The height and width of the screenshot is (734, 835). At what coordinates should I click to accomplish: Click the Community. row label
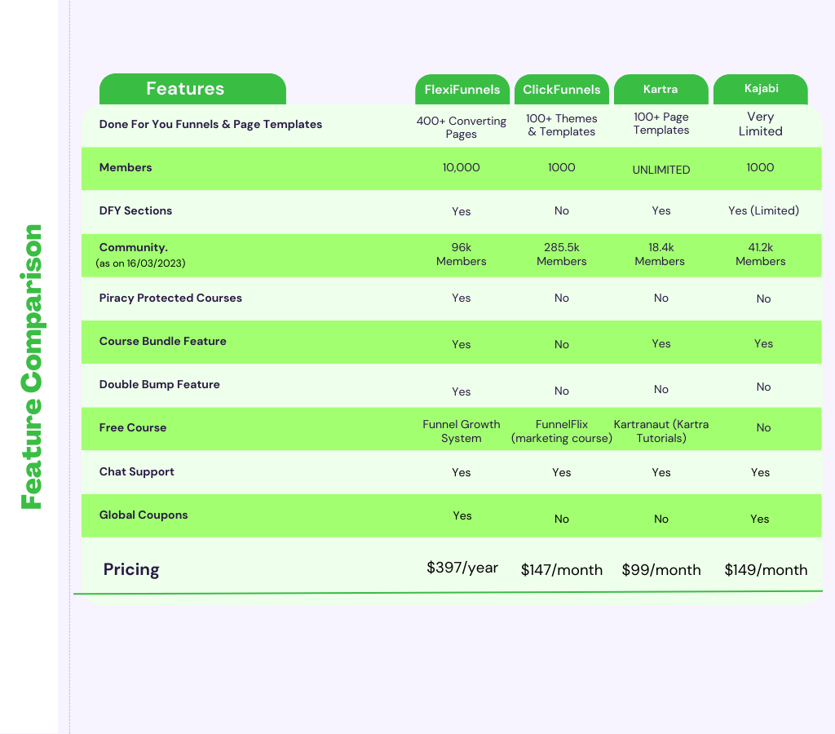click(x=134, y=247)
